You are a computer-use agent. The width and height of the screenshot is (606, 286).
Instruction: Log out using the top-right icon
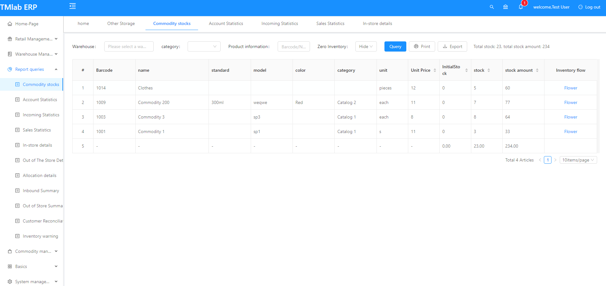point(589,7)
